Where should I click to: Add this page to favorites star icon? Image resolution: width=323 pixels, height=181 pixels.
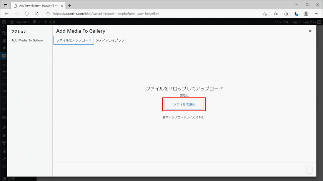click(x=265, y=13)
